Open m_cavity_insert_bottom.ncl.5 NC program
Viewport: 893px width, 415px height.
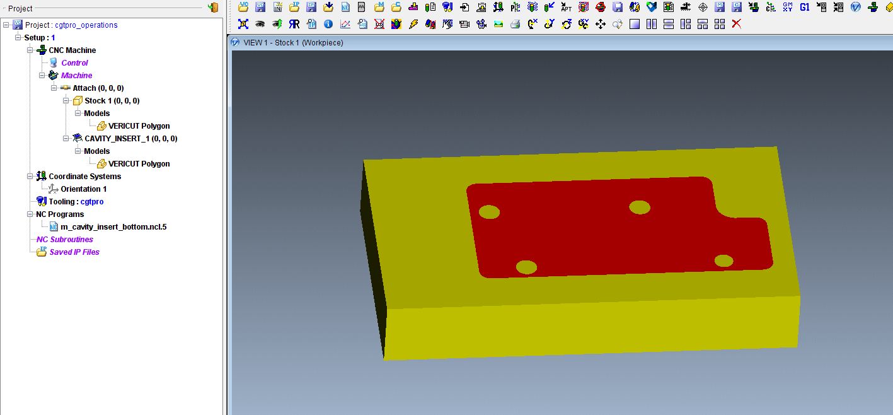[x=113, y=226]
